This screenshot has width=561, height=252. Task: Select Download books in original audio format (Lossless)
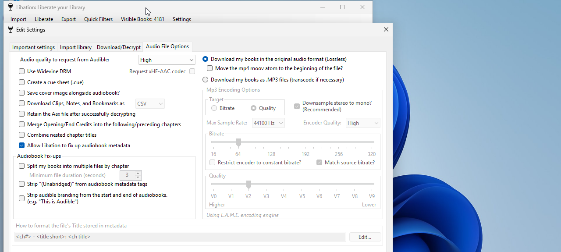coord(205,59)
